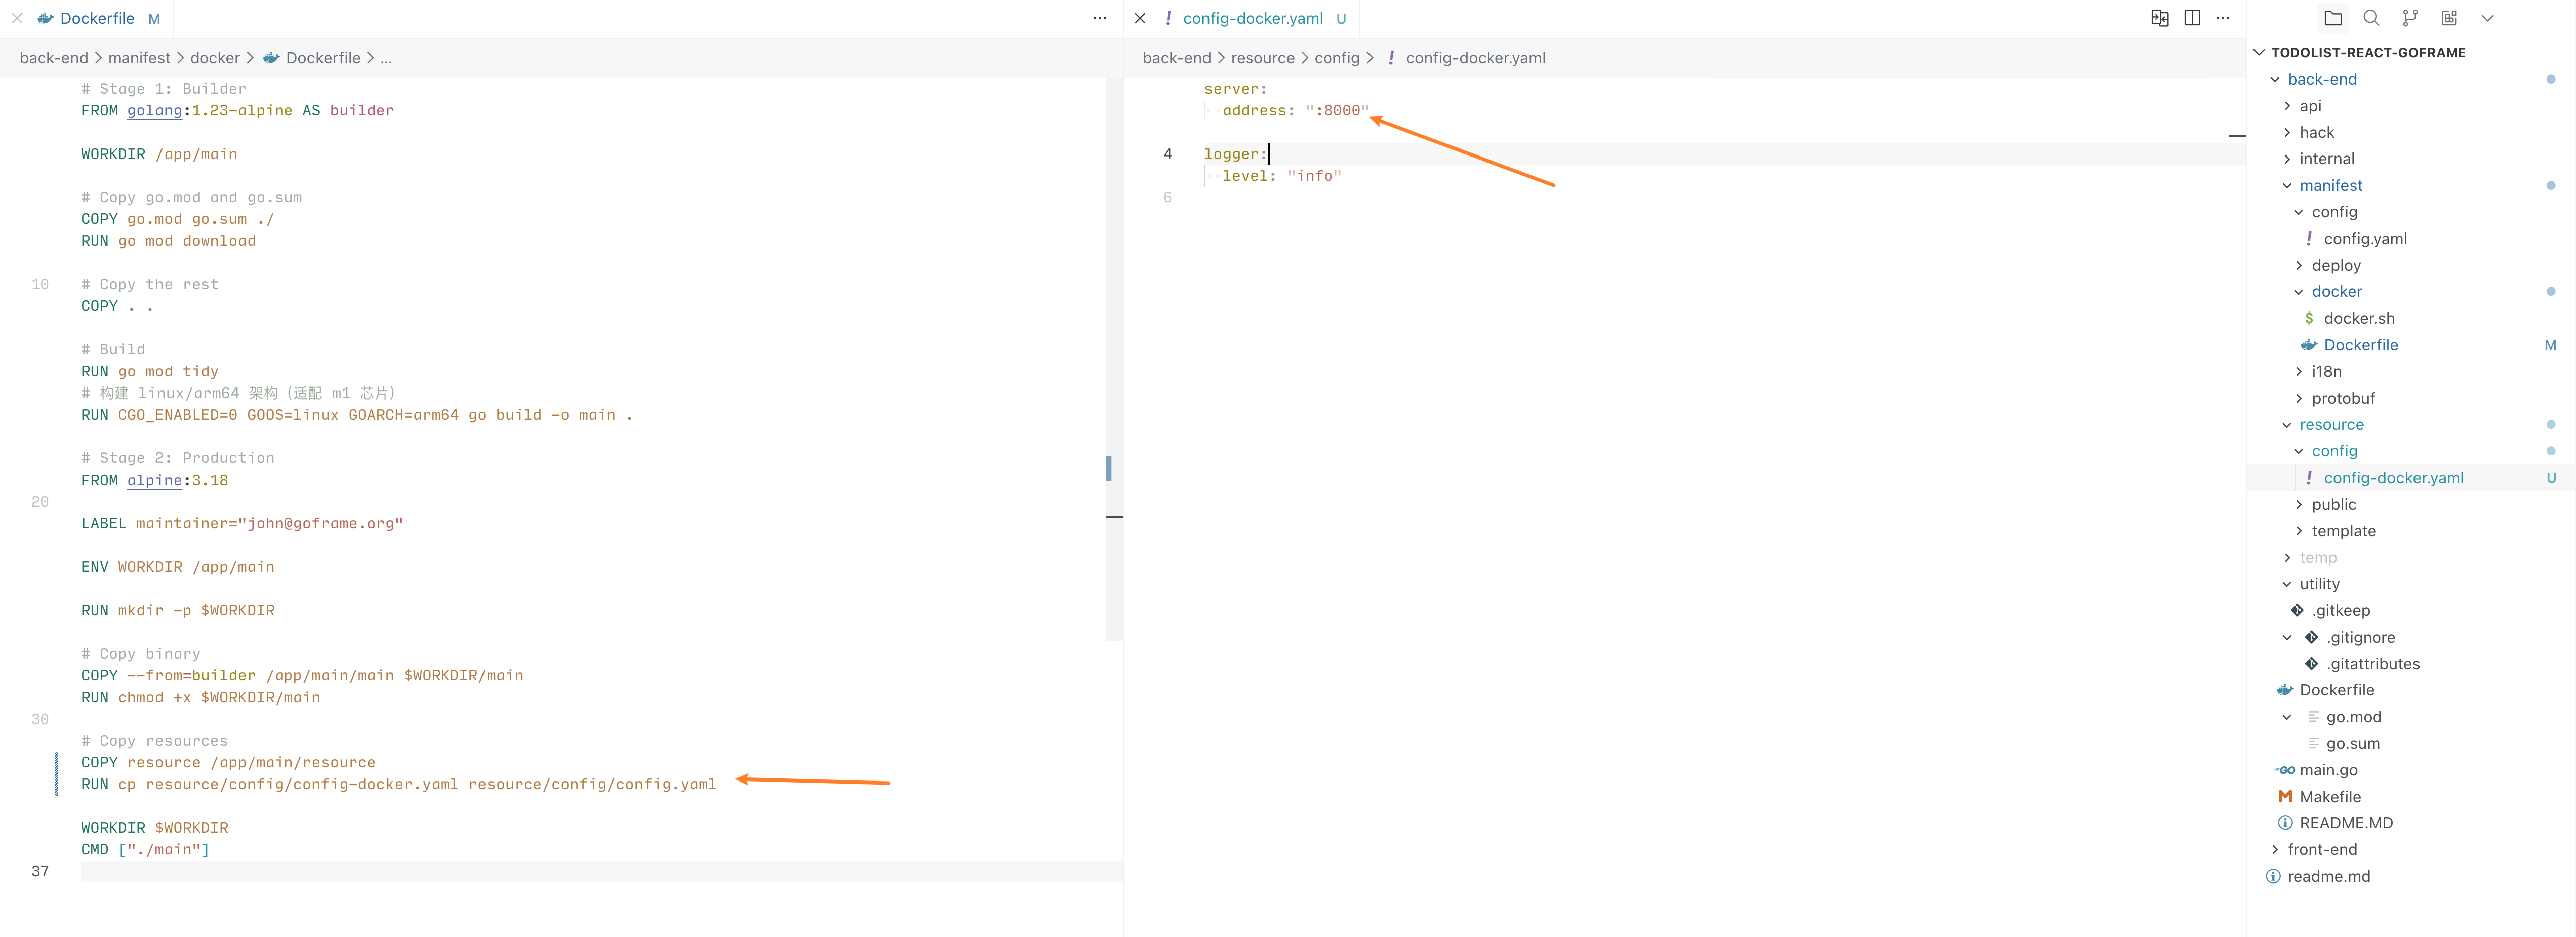This screenshot has width=2576, height=937.
Task: Open the Search panel icon
Action: click(2371, 18)
